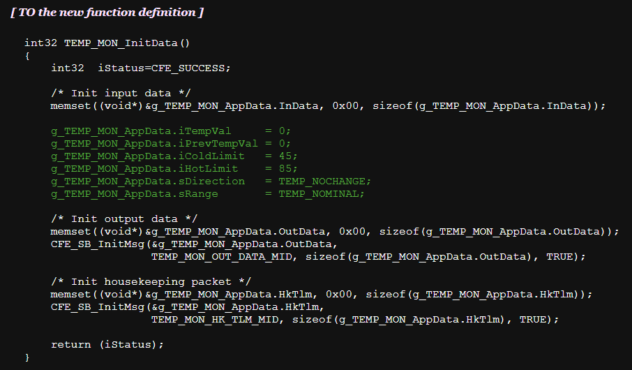Click the "Init output data" comment
Screen dimensions: 632x370
click(124, 219)
